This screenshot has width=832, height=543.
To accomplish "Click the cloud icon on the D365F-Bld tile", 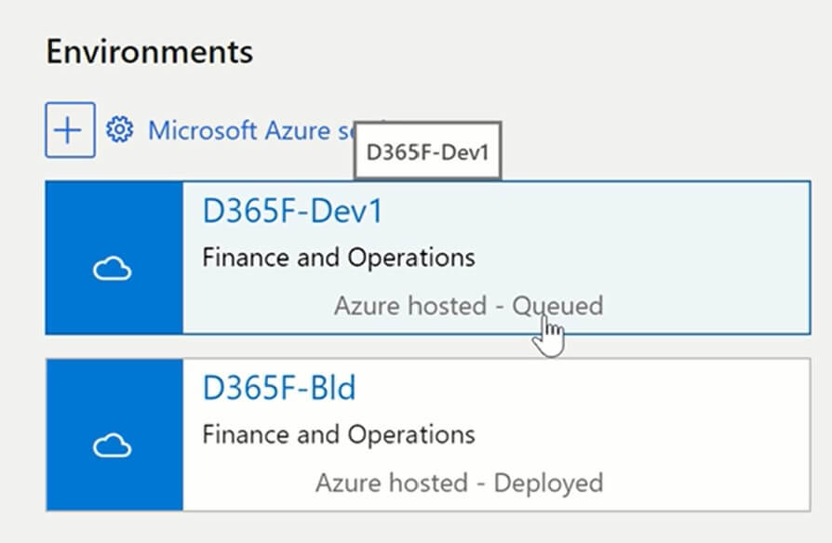I will click(114, 447).
